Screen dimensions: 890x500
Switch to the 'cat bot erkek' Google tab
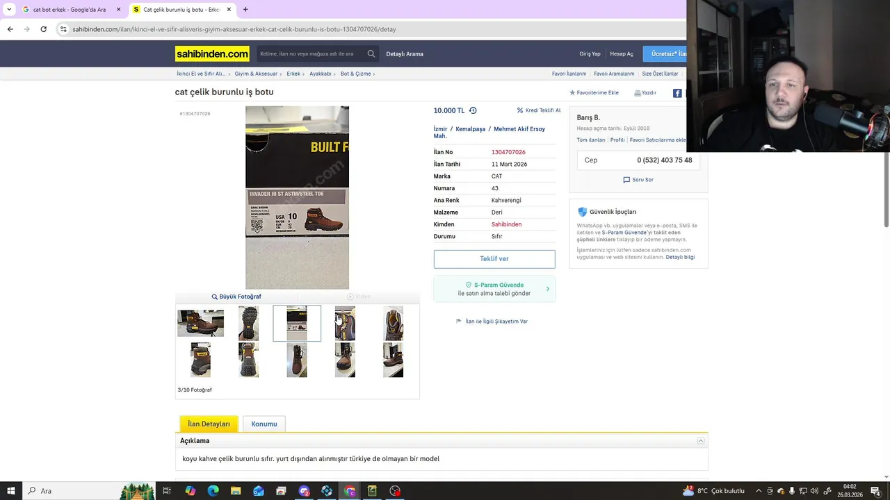70,10
